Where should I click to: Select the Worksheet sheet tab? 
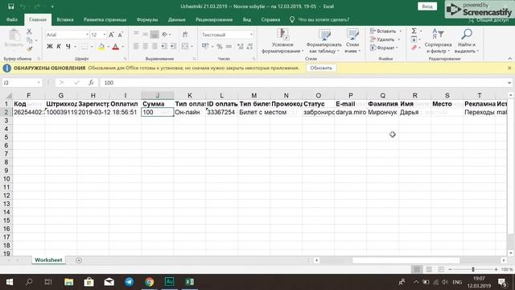click(48, 260)
